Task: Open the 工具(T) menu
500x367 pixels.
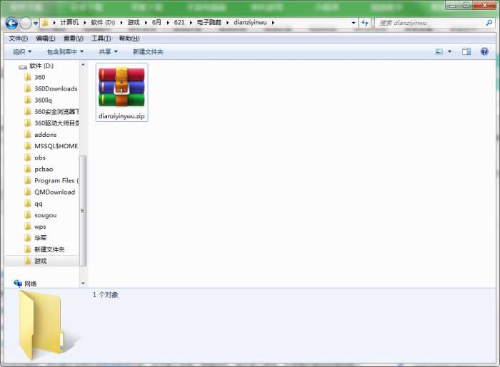Action: 101,38
